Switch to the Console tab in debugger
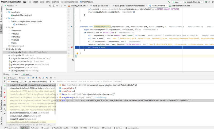 [22, 78]
